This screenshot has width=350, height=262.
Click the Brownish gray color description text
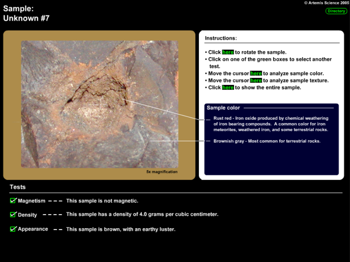267,141
